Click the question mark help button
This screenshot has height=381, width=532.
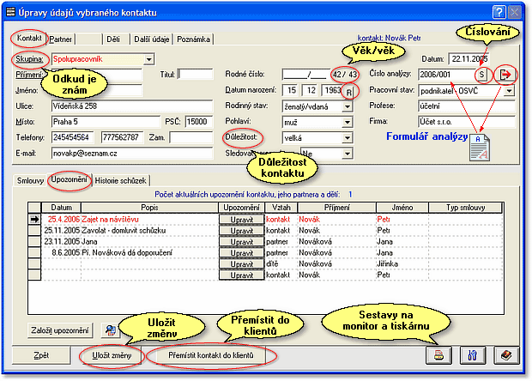pyautogui.click(x=499, y=11)
